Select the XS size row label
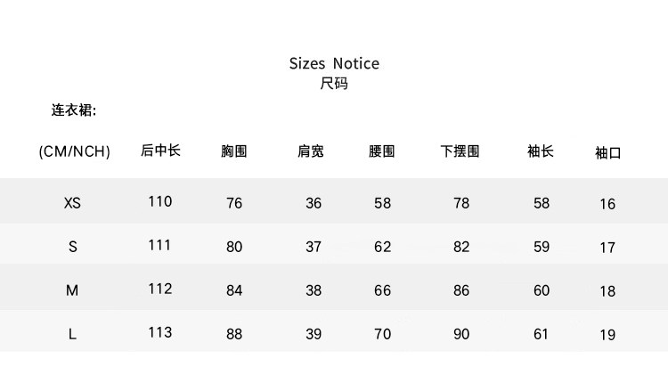The width and height of the screenshot is (668, 391). 73,203
